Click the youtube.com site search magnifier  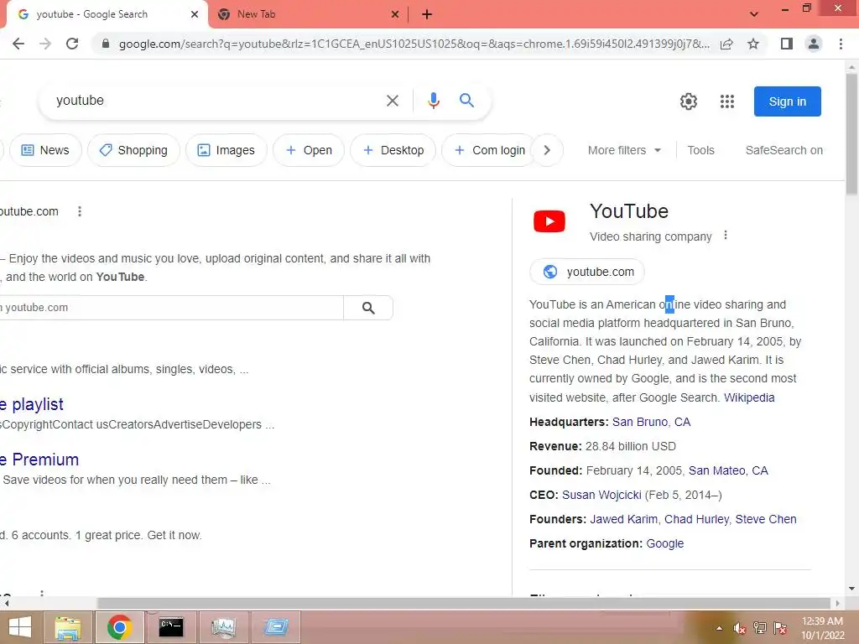pos(369,308)
